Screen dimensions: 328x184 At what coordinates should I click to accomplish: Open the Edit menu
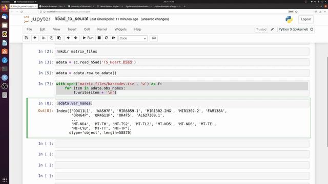point(43,30)
